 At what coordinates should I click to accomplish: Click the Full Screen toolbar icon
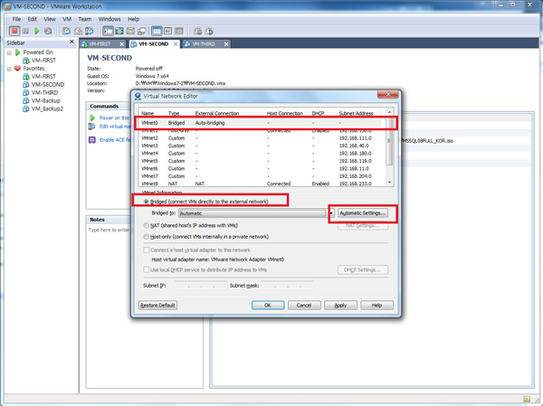[119, 31]
